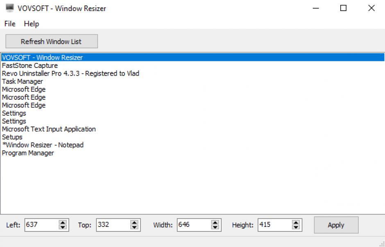The image size is (385, 247).
Task: Increase Height value with up arrow
Action: click(296, 222)
